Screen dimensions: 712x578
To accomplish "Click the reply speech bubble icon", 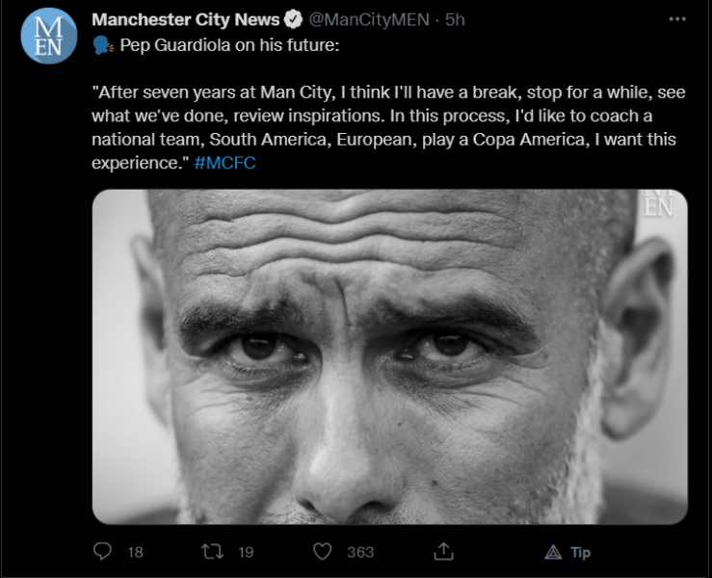I will pyautogui.click(x=104, y=551).
